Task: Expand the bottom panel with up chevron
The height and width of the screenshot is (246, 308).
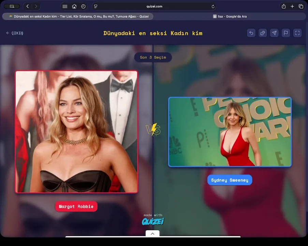Action: point(152,234)
